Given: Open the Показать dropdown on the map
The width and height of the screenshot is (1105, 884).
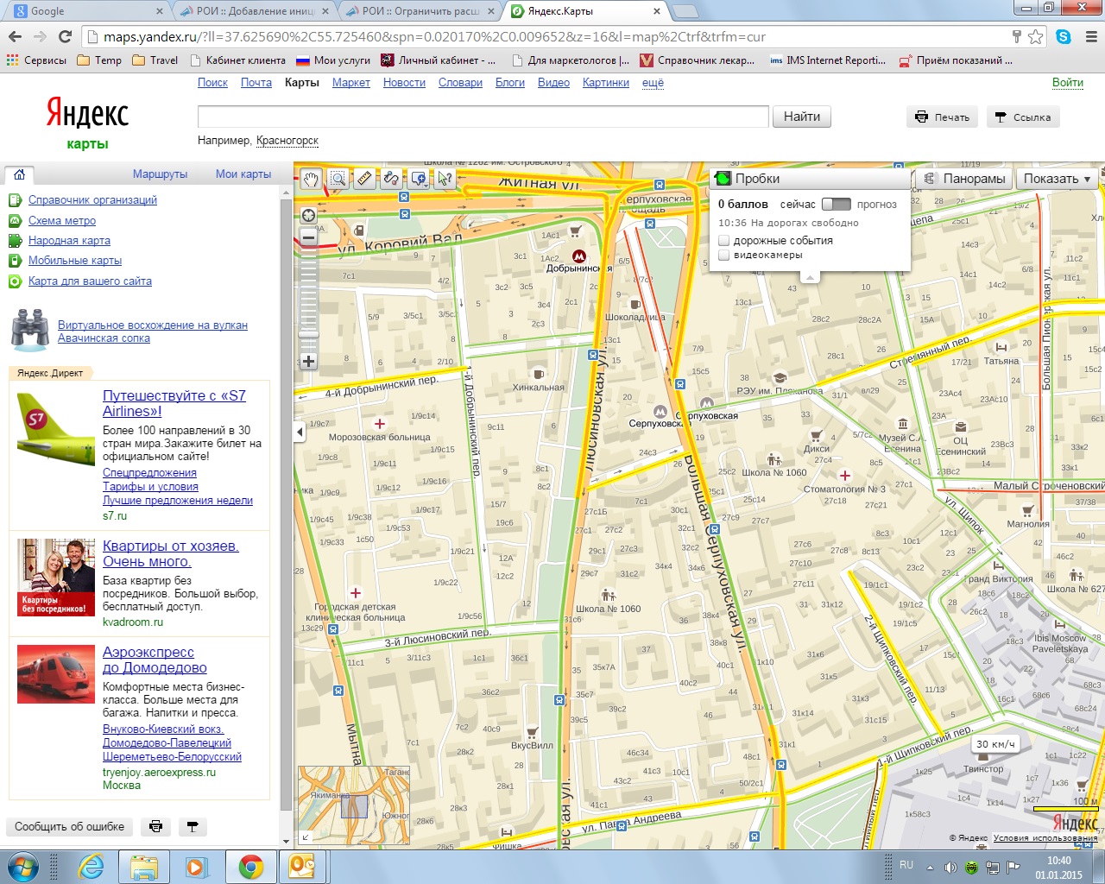Looking at the screenshot, I should (x=1058, y=179).
